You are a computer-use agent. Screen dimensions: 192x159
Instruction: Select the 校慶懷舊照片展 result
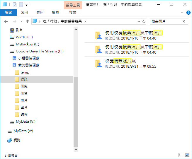[x=137, y=64]
